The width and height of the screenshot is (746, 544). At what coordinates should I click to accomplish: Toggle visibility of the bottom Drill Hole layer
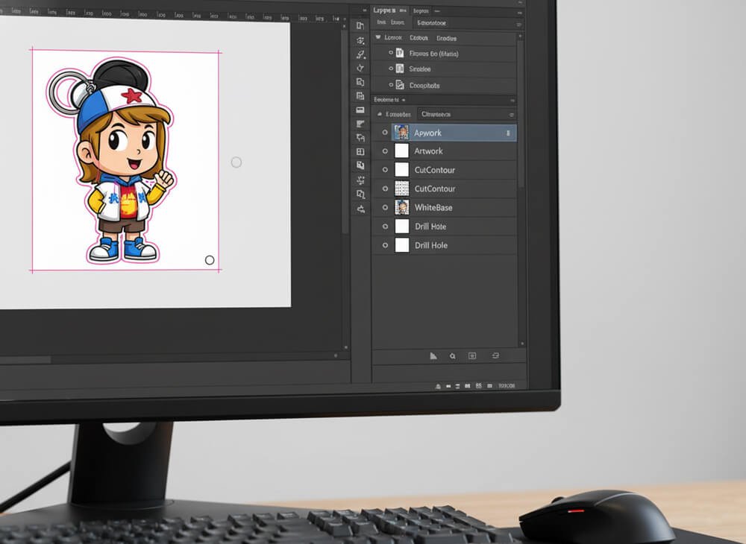[x=385, y=245]
